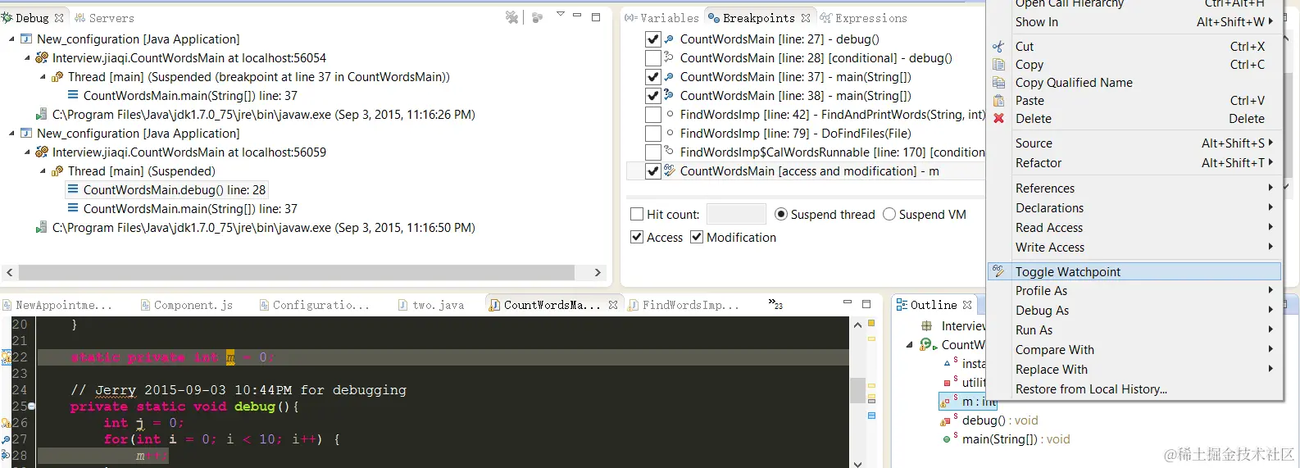Choose the Suspend thread radio button
Screen dimensions: 1300x468
[781, 215]
